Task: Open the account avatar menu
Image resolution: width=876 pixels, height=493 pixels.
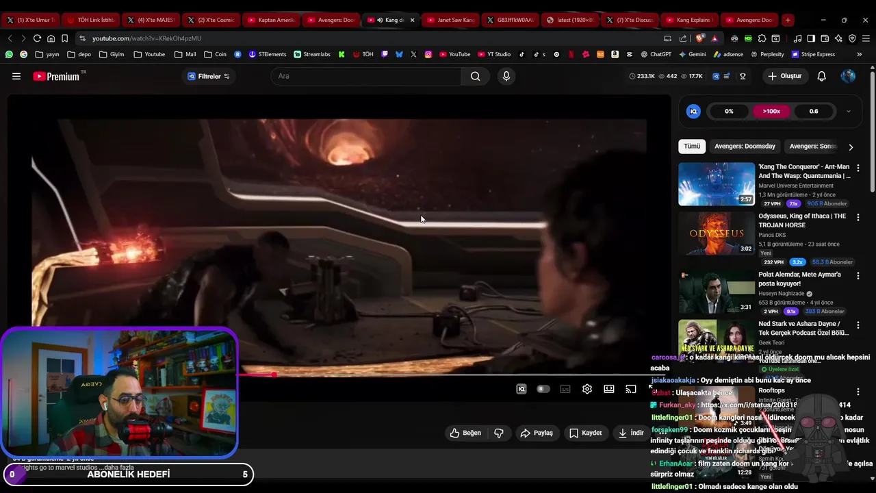Action: point(848,76)
